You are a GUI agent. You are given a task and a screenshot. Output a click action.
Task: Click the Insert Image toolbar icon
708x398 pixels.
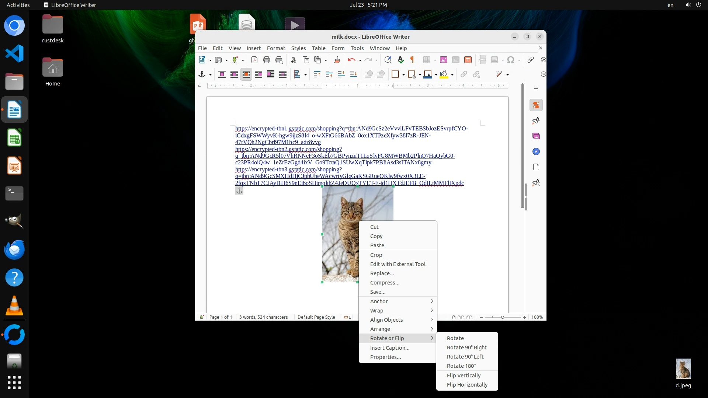(444, 60)
